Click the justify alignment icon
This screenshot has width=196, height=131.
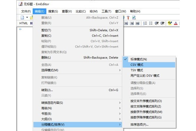click(x=138, y=23)
